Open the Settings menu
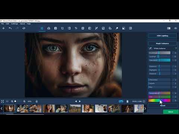 click(x=15, y=24)
